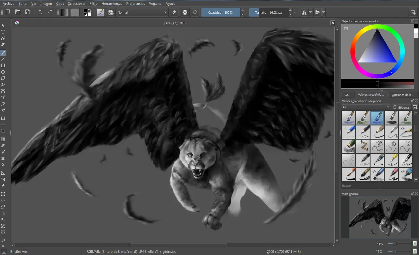Adjust the overview zoom 44% slider
The image size is (419, 255).
399,243
